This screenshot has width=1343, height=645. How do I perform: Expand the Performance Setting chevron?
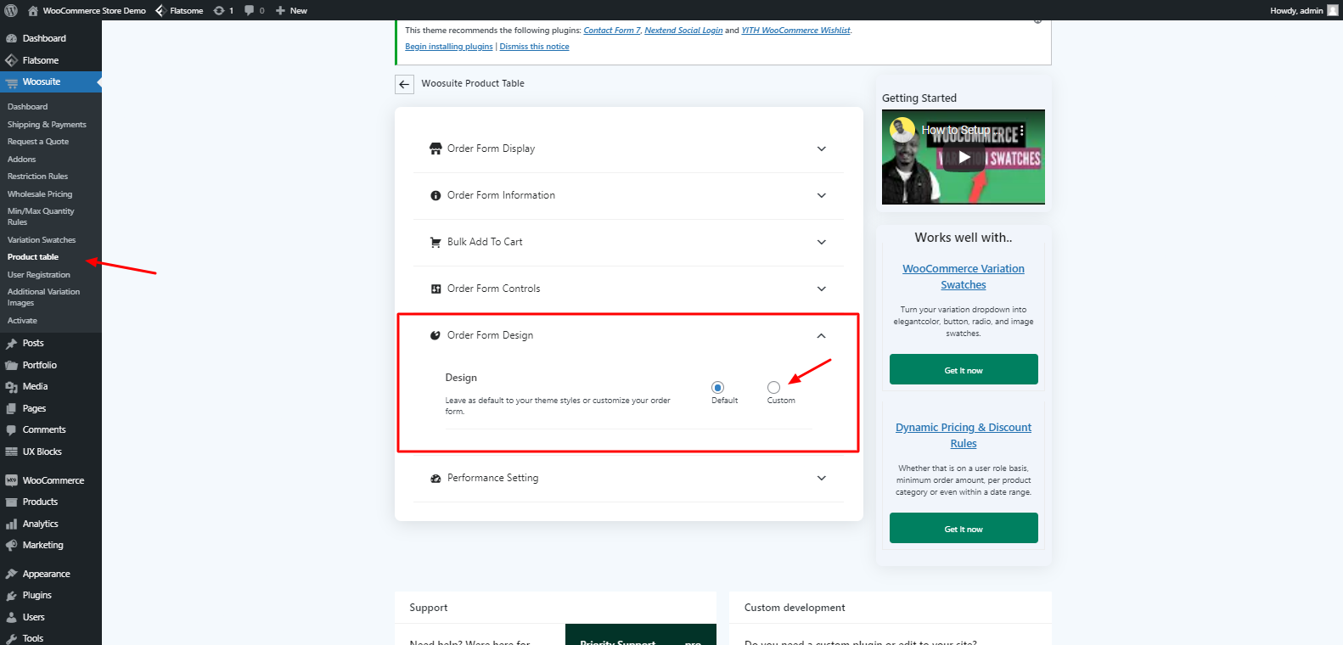pos(821,478)
